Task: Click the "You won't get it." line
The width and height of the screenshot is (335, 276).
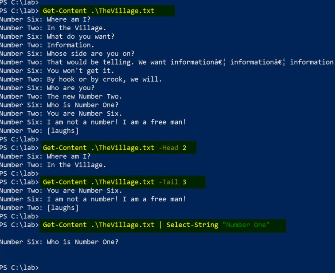Action: coord(80,71)
